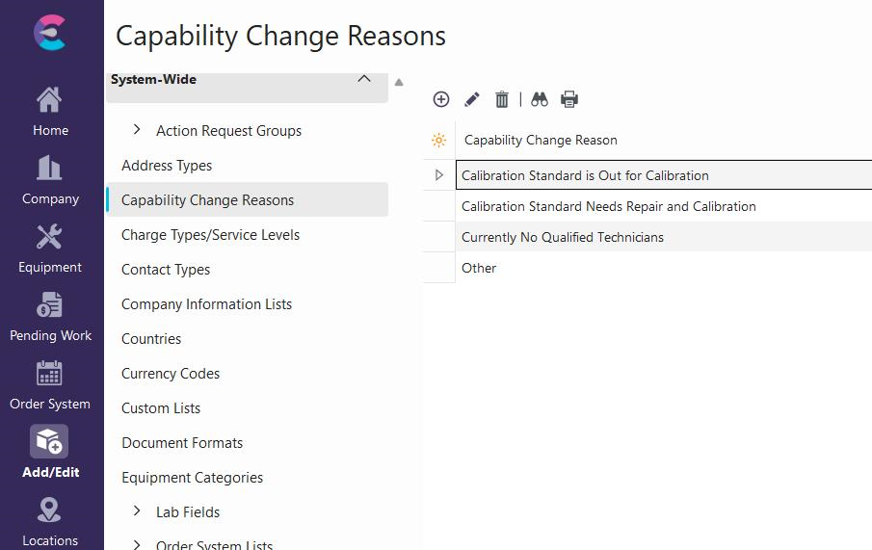Click the sun icon in grid header
This screenshot has width=872, height=550.
(x=439, y=141)
